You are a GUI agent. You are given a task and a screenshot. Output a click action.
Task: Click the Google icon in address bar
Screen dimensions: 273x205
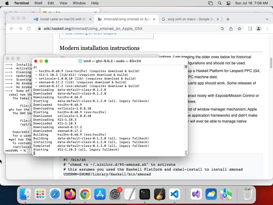tap(222, 29)
